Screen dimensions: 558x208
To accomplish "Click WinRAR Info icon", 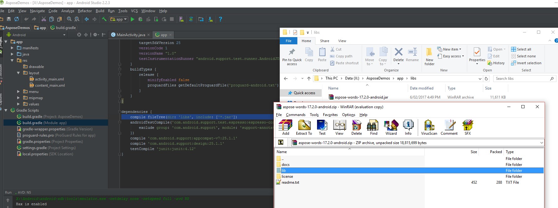I will point(408,128).
